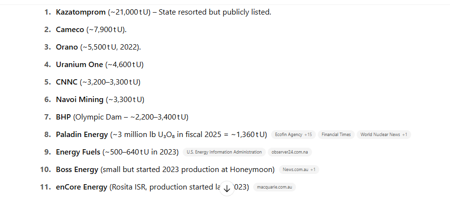The image size is (450, 207).
Task: Click the '(~500–640 t U in 2023)' text
Action: [140, 152]
